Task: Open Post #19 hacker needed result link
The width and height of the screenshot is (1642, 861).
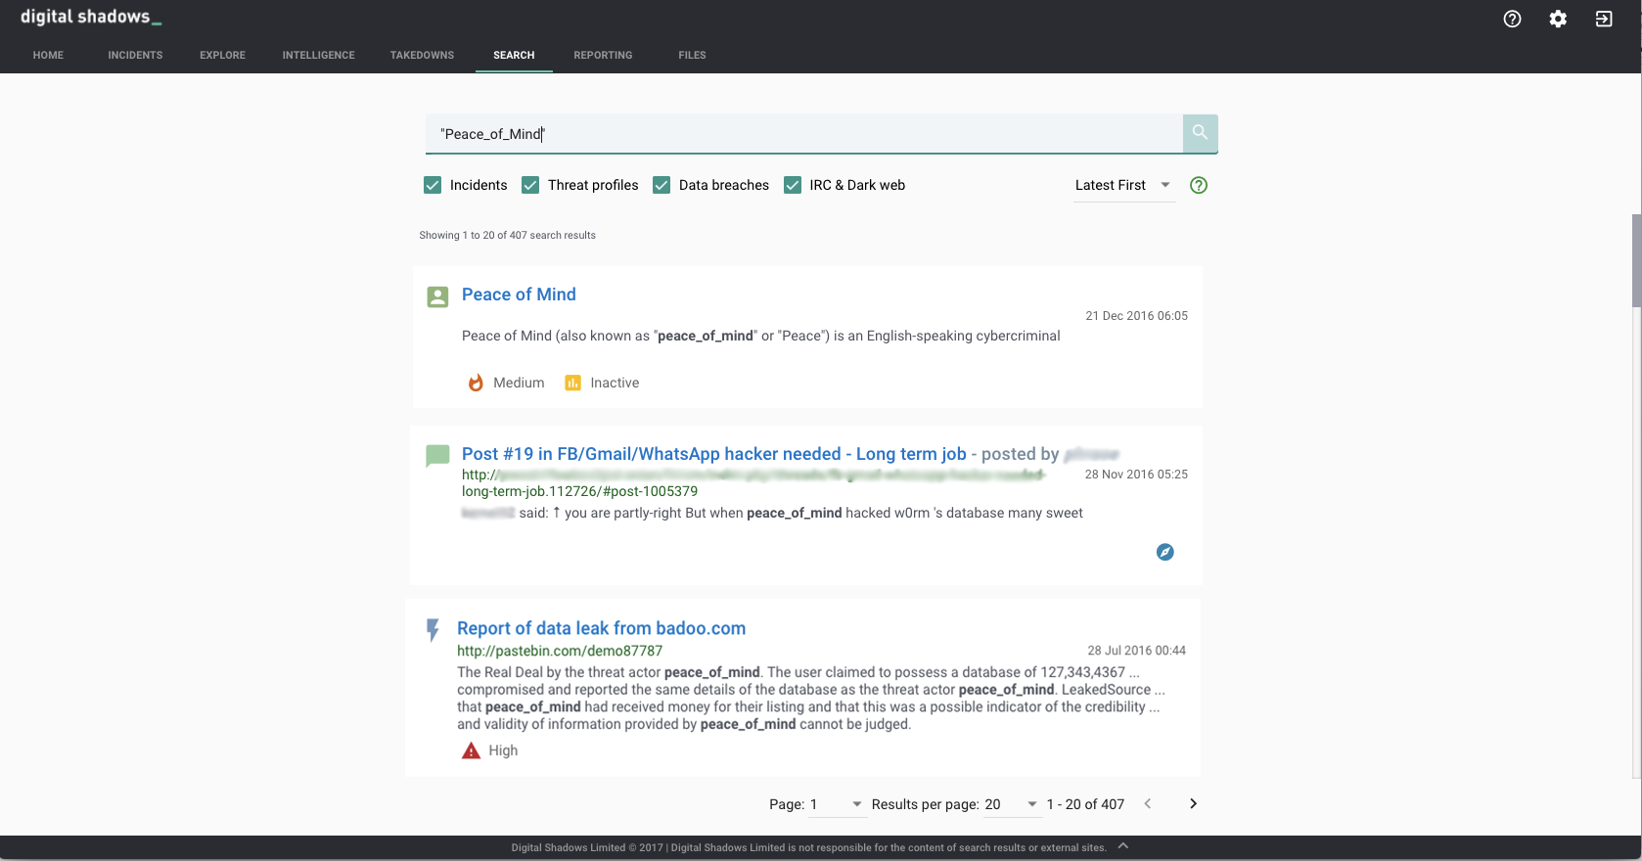Action: pos(714,454)
